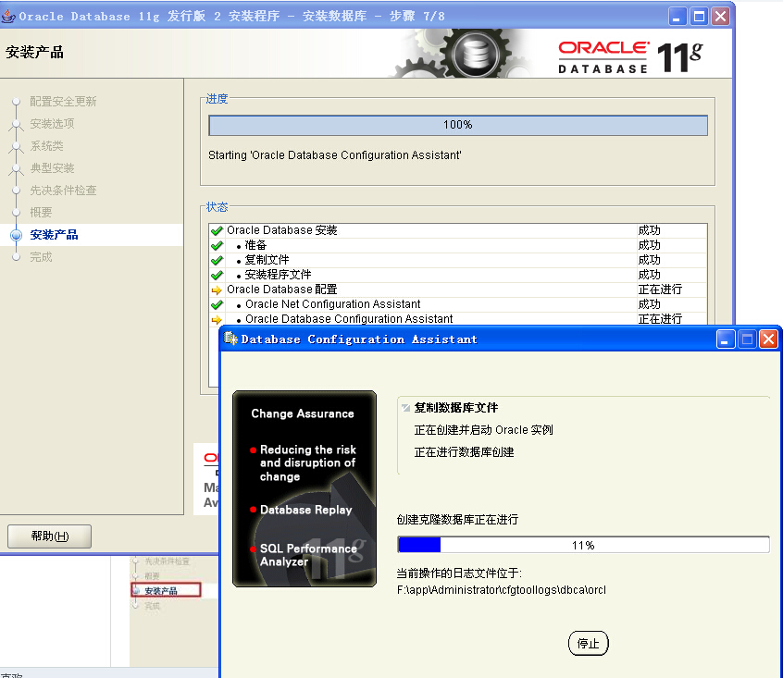Click the 帮助(H) help button

pos(49,536)
